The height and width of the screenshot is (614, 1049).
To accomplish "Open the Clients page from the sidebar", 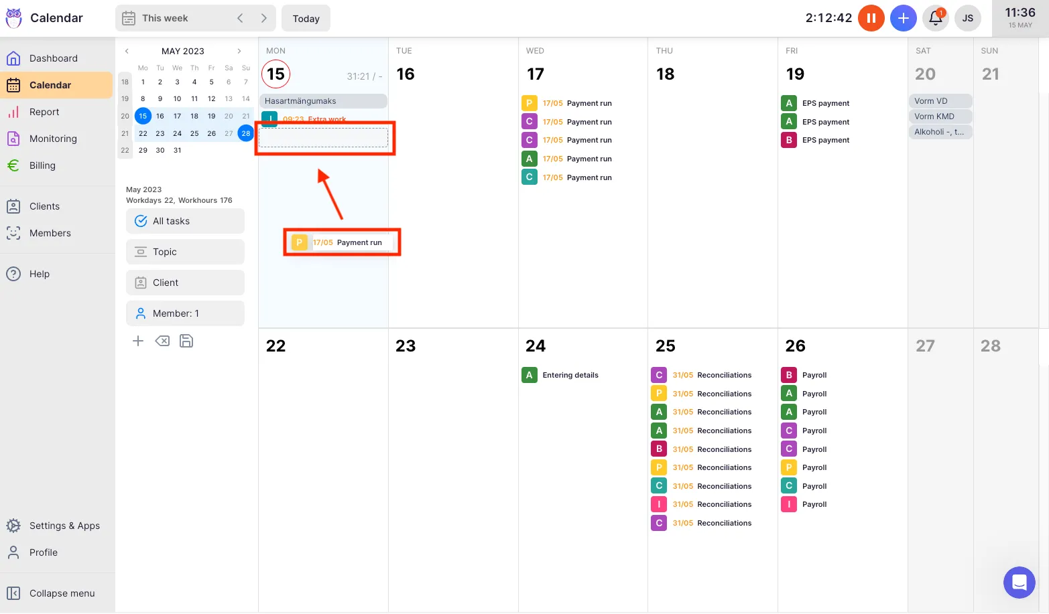I will [x=44, y=206].
